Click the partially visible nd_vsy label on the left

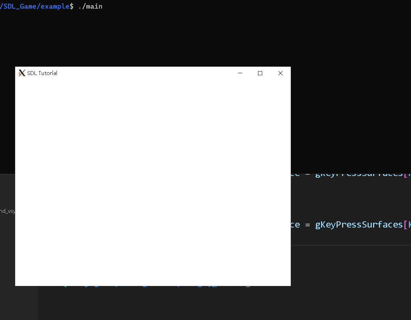point(8,211)
